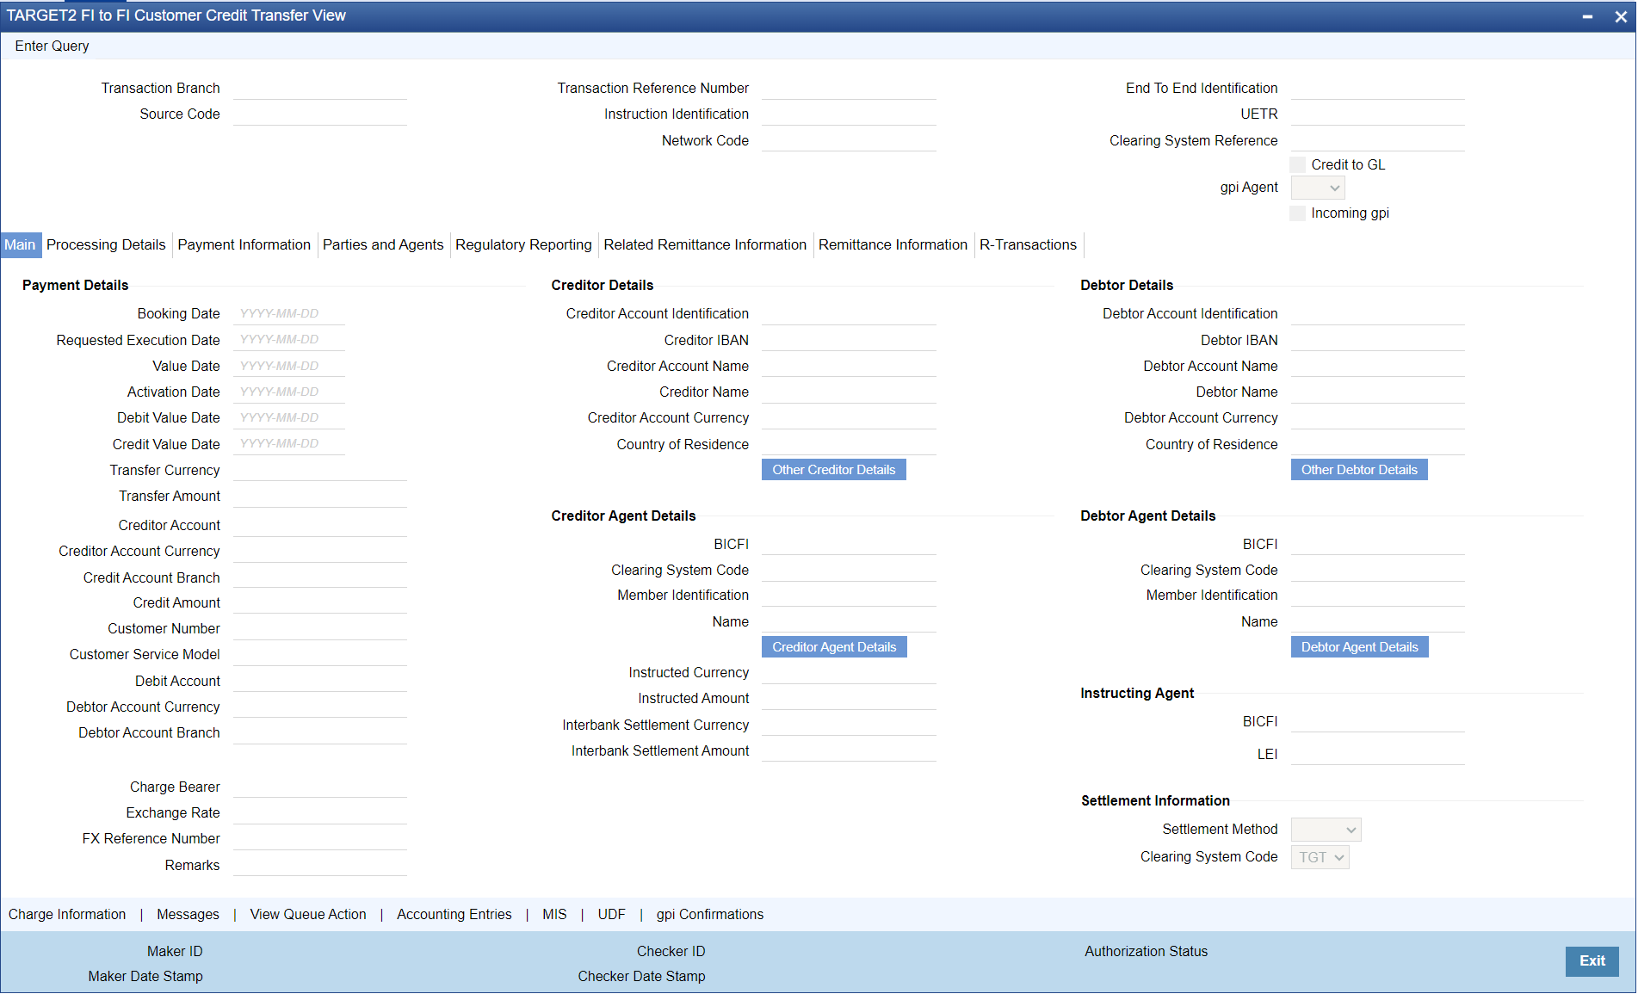The width and height of the screenshot is (1638, 994).
Task: Open the Messages link
Action: [x=188, y=915]
